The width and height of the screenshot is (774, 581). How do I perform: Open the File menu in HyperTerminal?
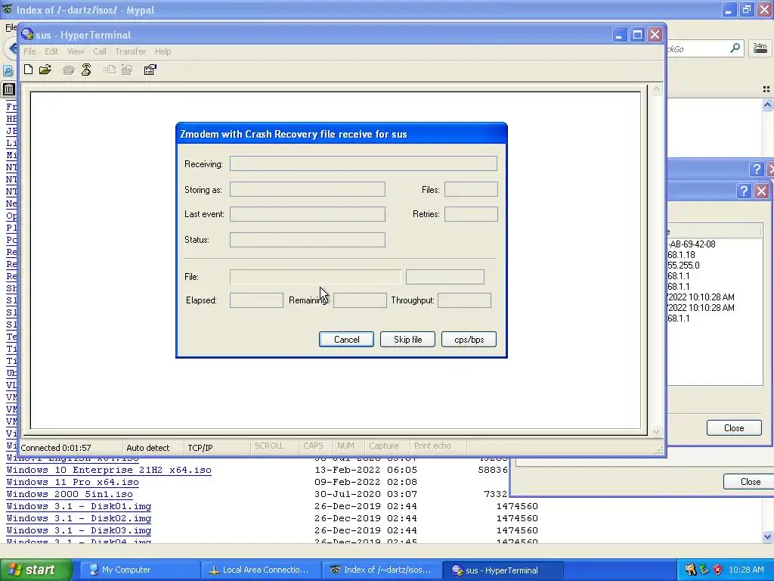29,51
